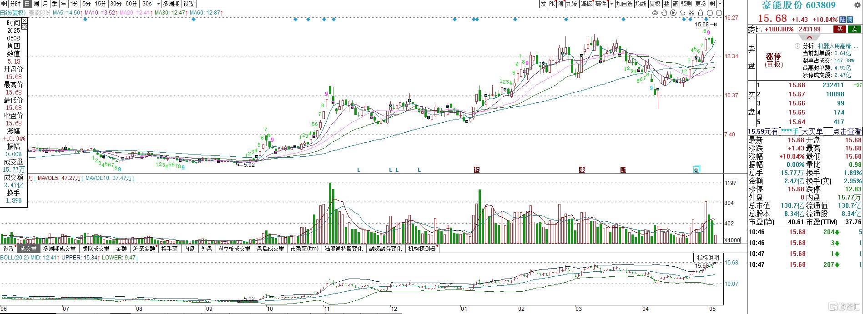Image resolution: width=863 pixels, height=314 pixels.
Task: Select the 5分 period
Action: pyautogui.click(x=86, y=4)
